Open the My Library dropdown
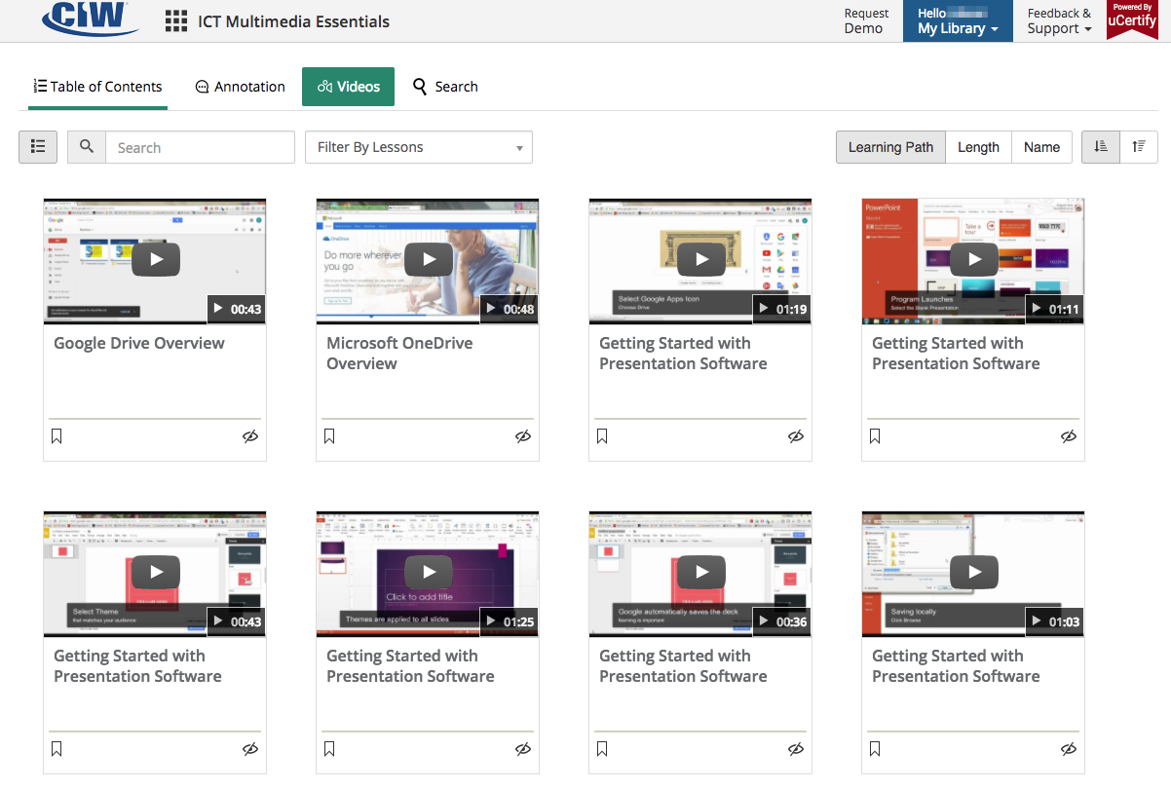1171x789 pixels. pyautogui.click(x=958, y=20)
